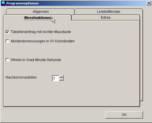152x123 pixels.
Task: Click the Nachkommastellen text label
Action: tap(21, 77)
